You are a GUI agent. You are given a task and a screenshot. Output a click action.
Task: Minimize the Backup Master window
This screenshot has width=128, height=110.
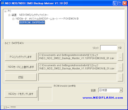tap(115, 3)
